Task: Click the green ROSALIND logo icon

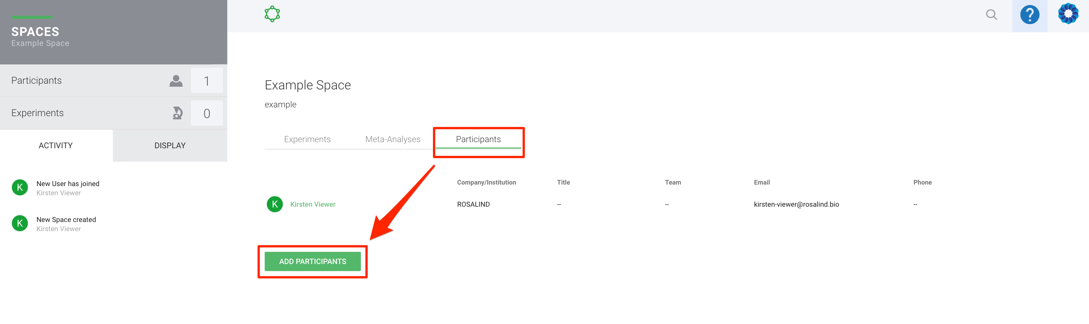Action: pyautogui.click(x=272, y=14)
